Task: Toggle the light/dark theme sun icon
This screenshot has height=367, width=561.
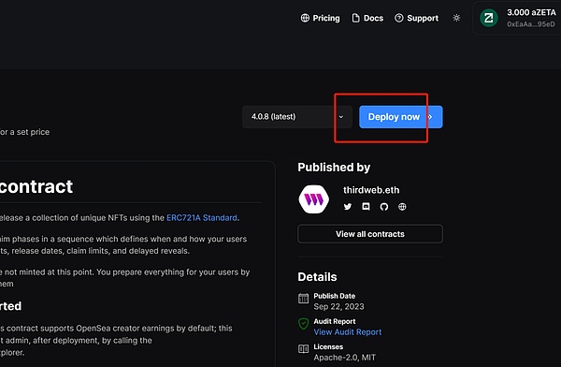Action: click(456, 18)
